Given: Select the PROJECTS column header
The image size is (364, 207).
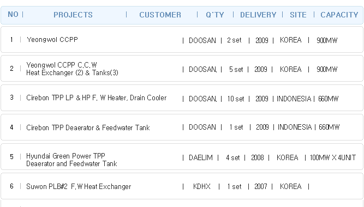Looking at the screenshot, I should coord(73,15).
